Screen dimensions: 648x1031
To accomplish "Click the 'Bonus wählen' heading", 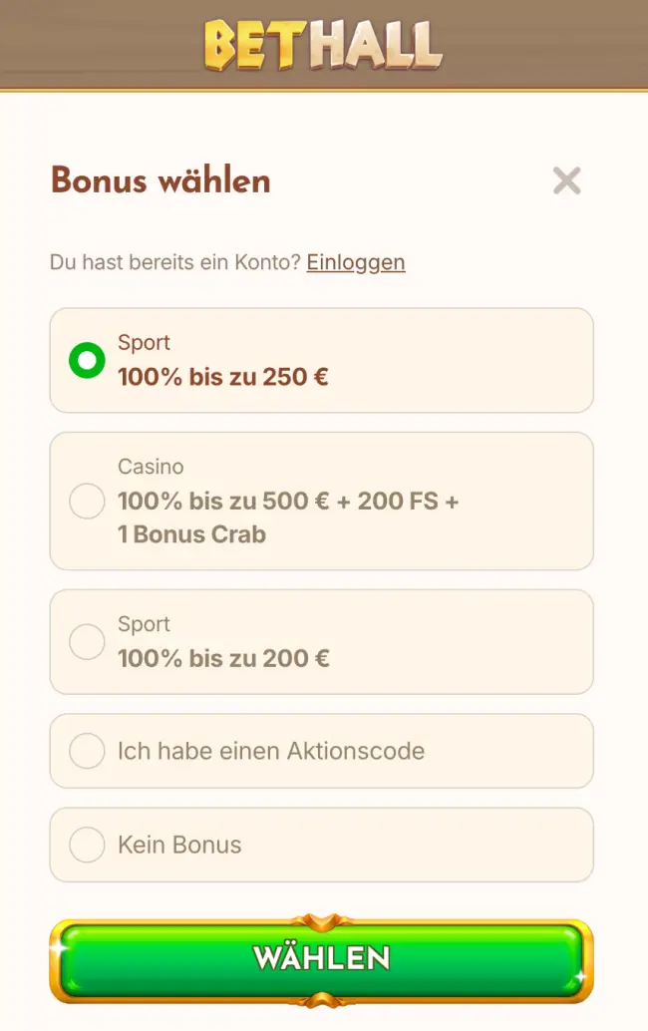I will tap(160, 180).
